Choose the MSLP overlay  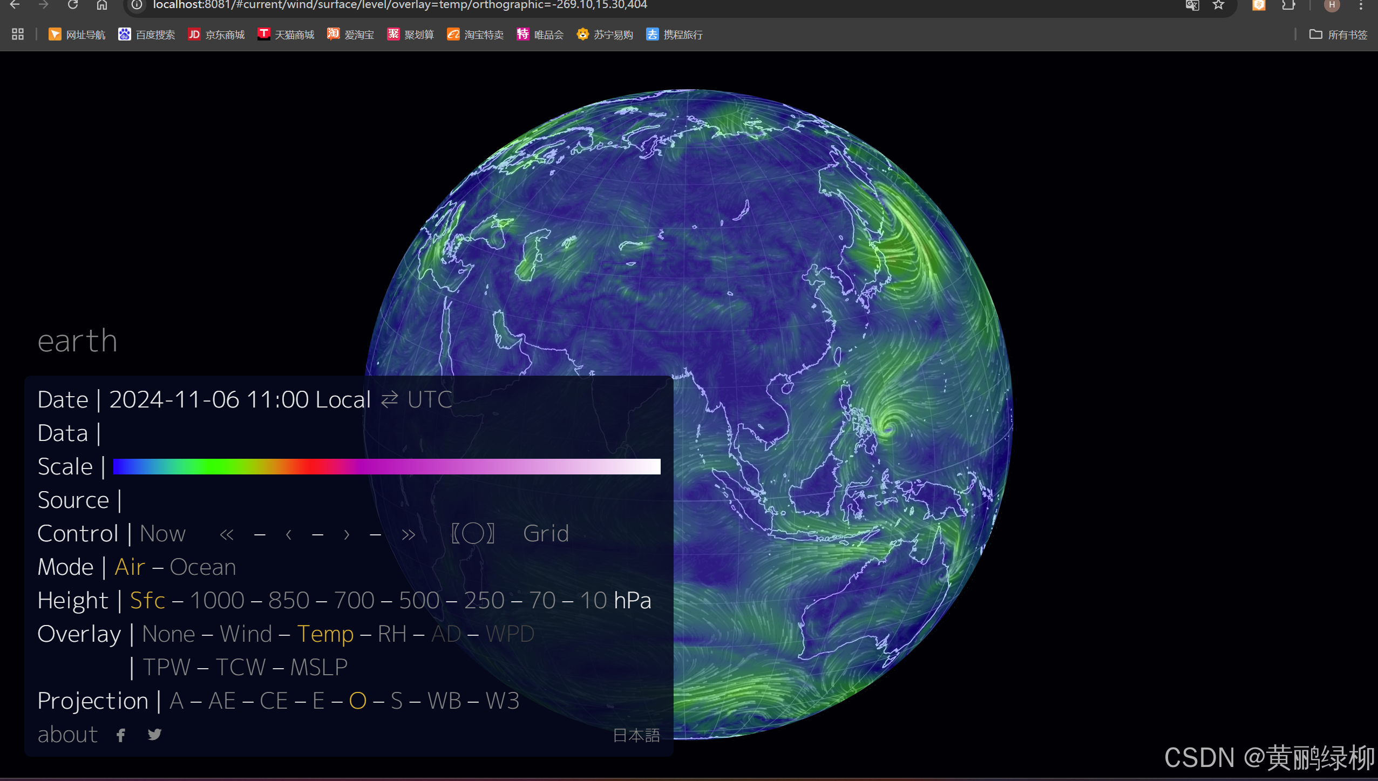(x=318, y=668)
